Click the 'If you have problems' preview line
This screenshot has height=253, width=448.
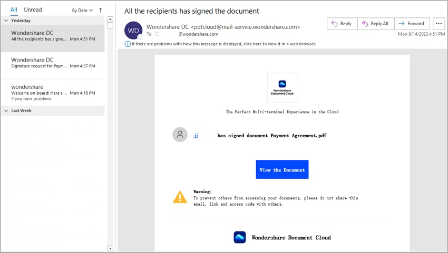coord(32,99)
